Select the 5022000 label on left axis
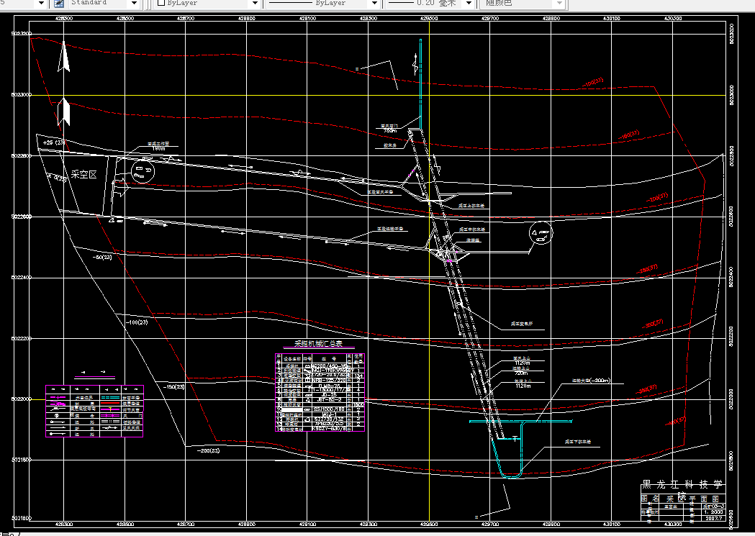The width and height of the screenshot is (755, 536). click(x=21, y=399)
